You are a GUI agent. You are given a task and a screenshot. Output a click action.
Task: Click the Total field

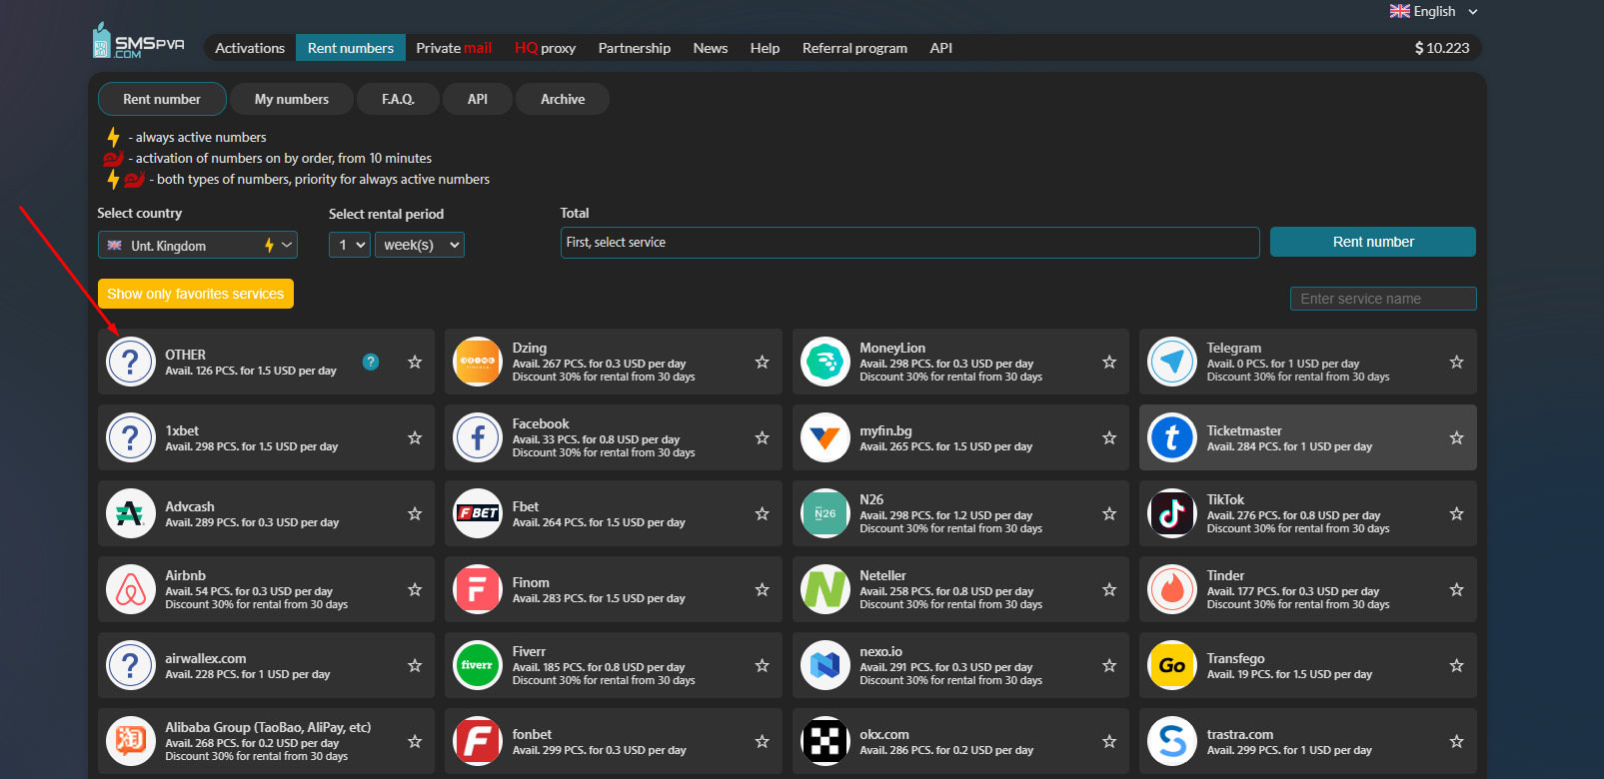tap(909, 243)
